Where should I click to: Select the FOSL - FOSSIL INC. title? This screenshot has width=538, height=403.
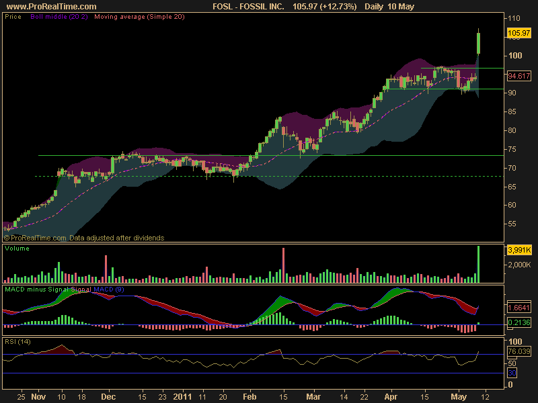click(248, 7)
